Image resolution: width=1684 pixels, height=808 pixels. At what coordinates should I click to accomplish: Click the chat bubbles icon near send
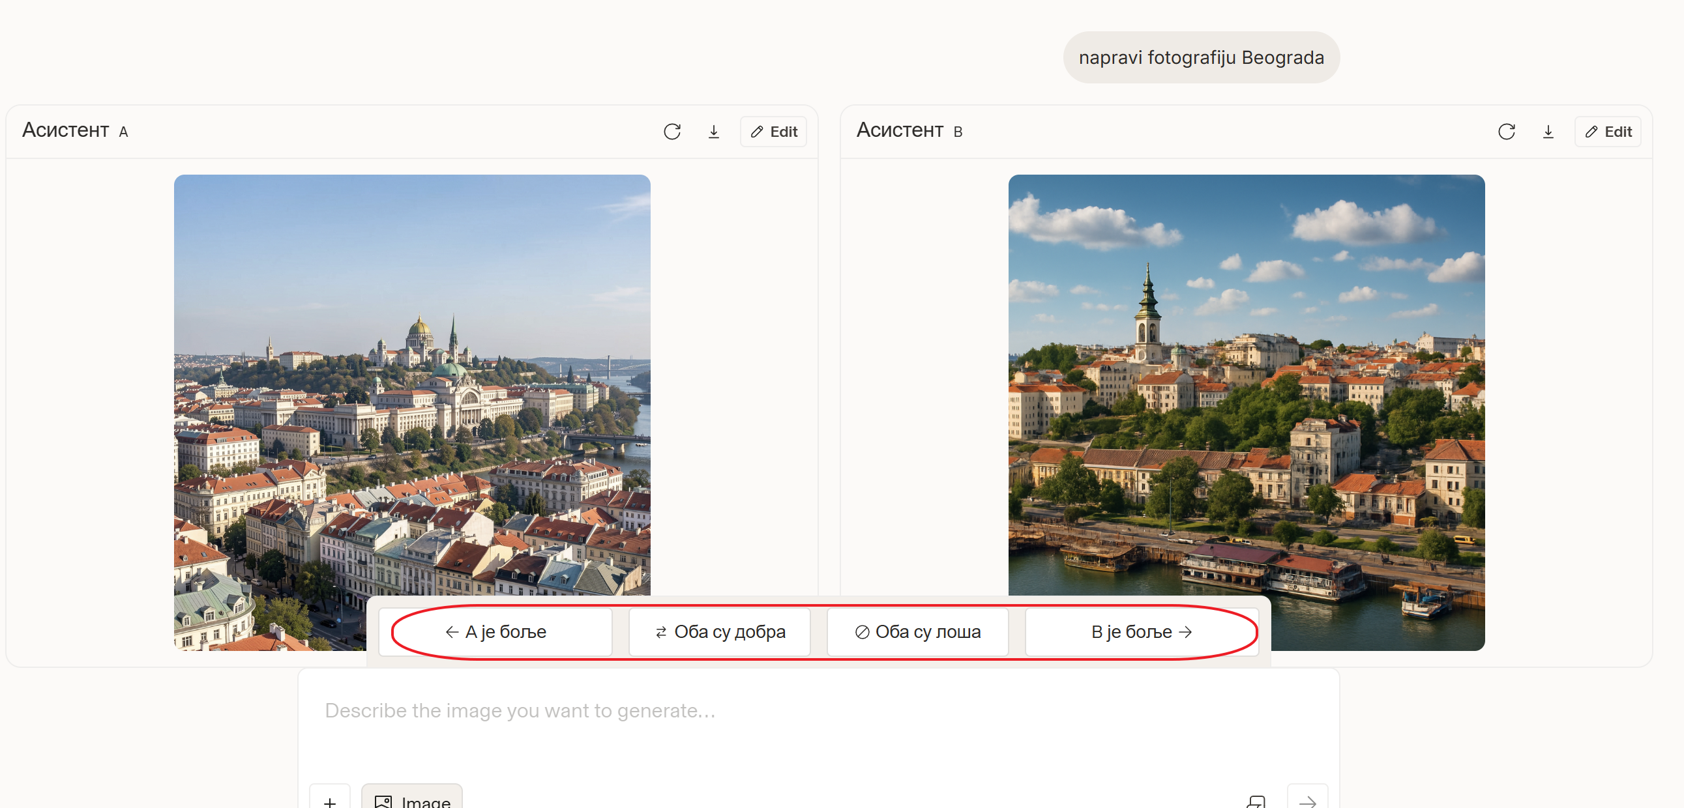(x=1256, y=800)
